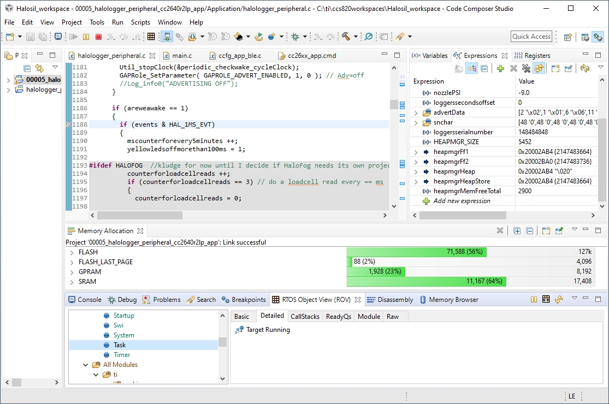This screenshot has height=404, width=609.
Task: Click the Suspend (pause) toolbar button
Action: (x=86, y=37)
